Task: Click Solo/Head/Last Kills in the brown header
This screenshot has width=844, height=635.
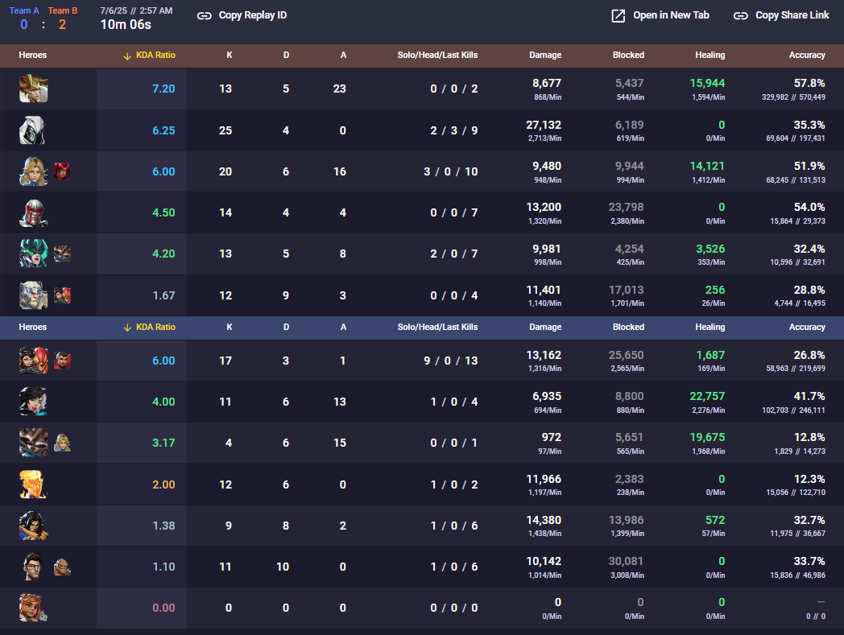Action: point(437,55)
